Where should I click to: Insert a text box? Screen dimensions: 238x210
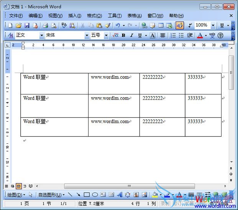click(103, 194)
